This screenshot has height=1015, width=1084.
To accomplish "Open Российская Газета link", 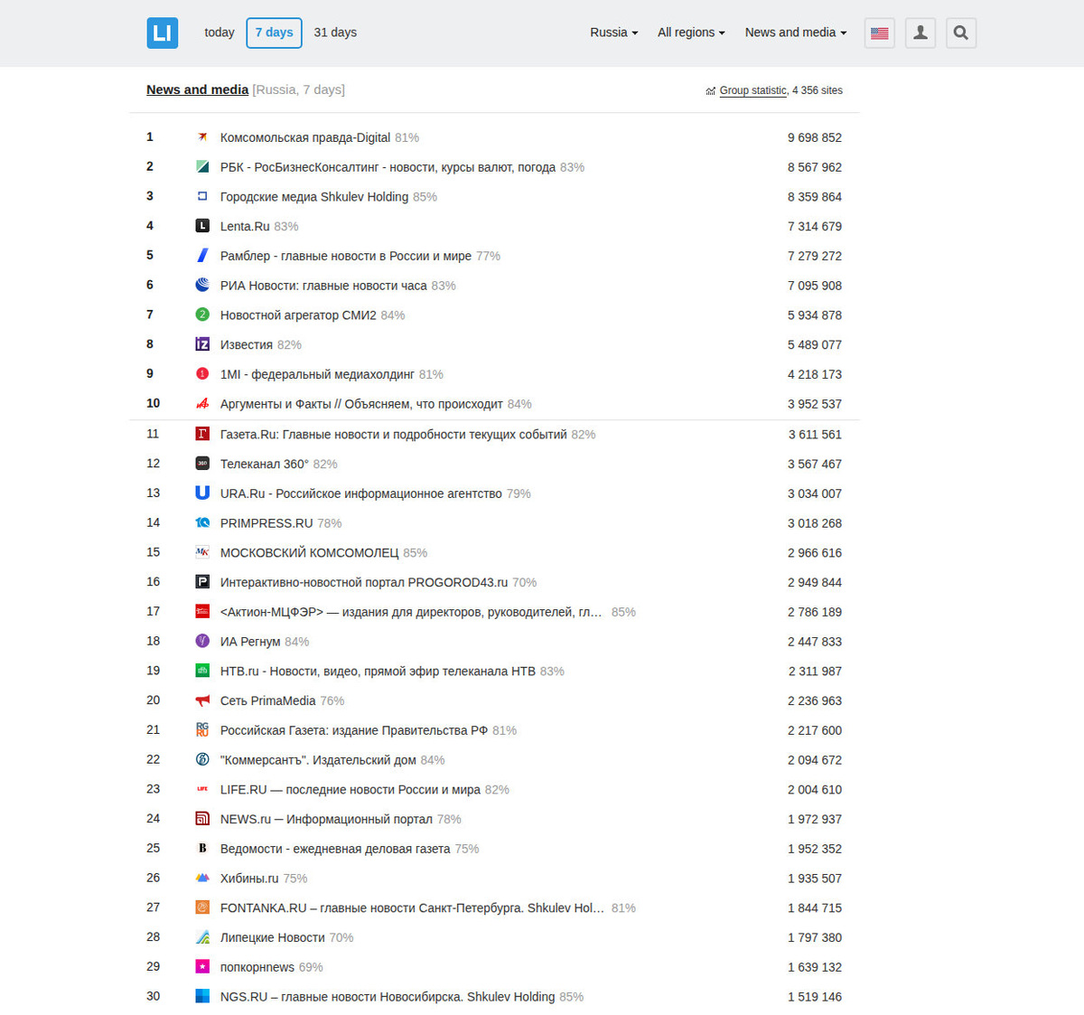I will 354,730.
